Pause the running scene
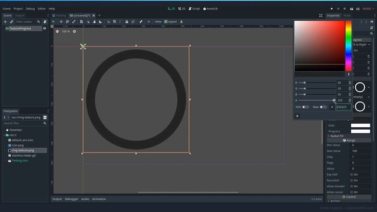This screenshot has width=377, height=212. [x=338, y=9]
